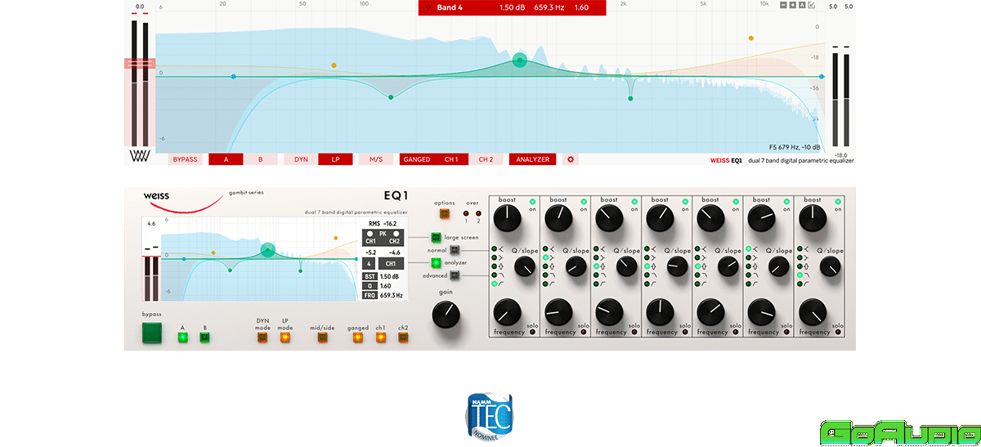Image resolution: width=981 pixels, height=447 pixels.
Task: Choose the high-pass filter shape in the second band
Action: point(545,284)
